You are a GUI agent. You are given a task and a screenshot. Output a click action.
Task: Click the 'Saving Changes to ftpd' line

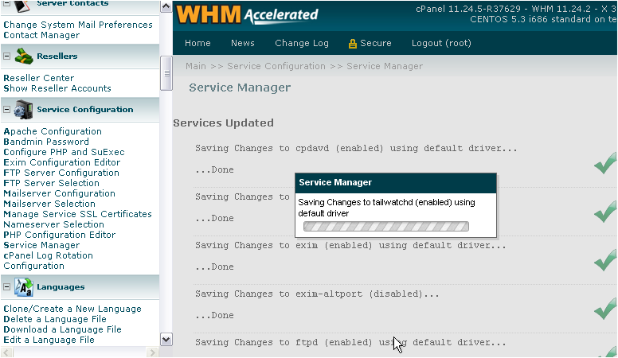pos(350,342)
